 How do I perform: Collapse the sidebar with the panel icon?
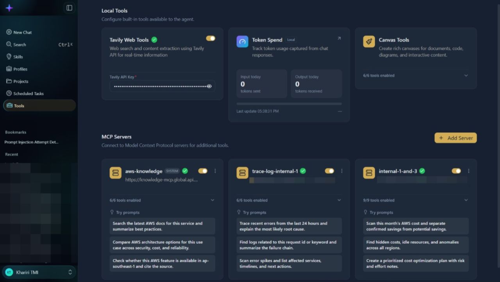click(69, 8)
